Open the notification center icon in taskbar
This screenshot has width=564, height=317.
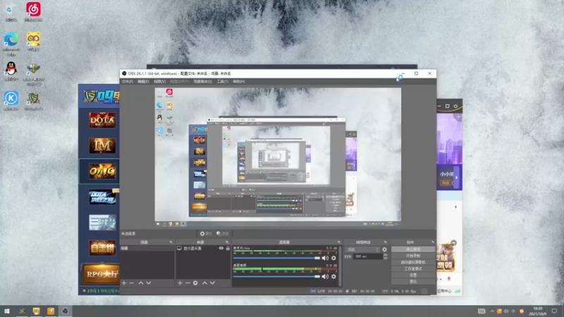click(x=555, y=311)
